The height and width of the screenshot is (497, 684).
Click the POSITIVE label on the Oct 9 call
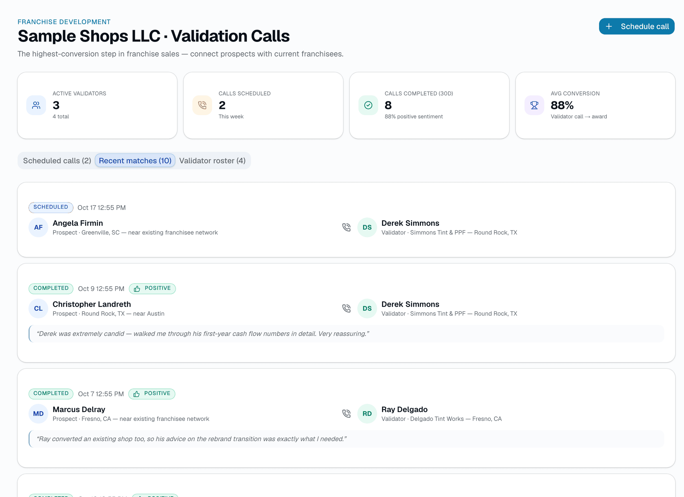158,288
